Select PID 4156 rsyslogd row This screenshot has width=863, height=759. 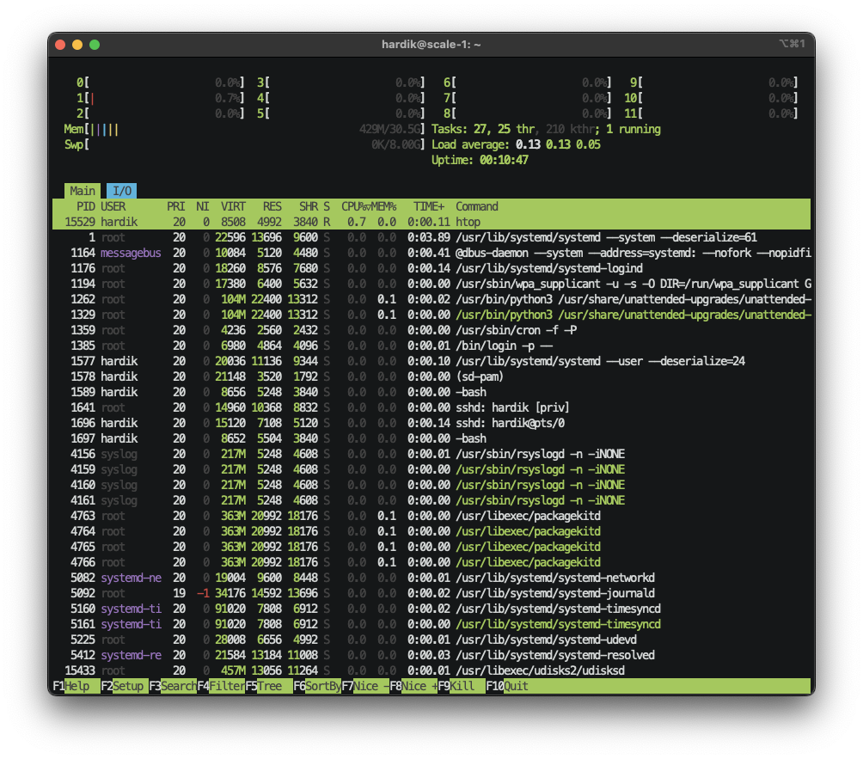[431, 454]
